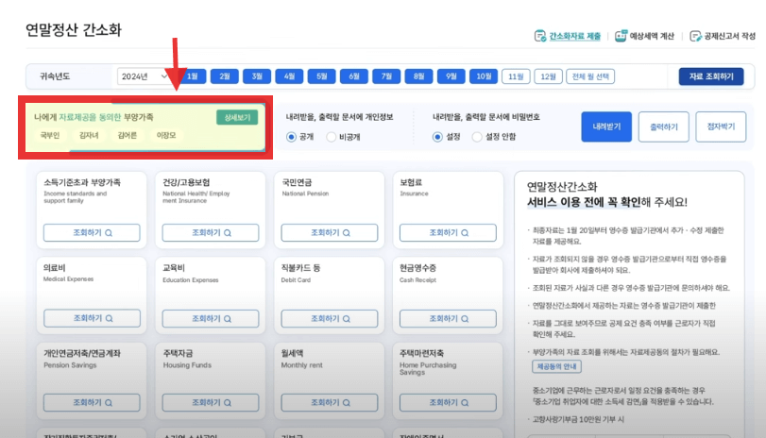
Task: Click the 자료 조회하기 button
Action: tap(711, 76)
